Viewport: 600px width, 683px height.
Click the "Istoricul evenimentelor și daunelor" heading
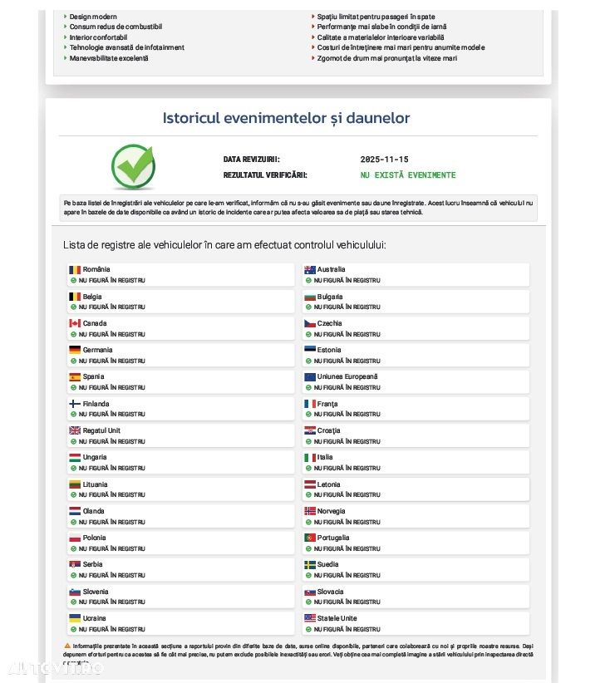click(286, 119)
